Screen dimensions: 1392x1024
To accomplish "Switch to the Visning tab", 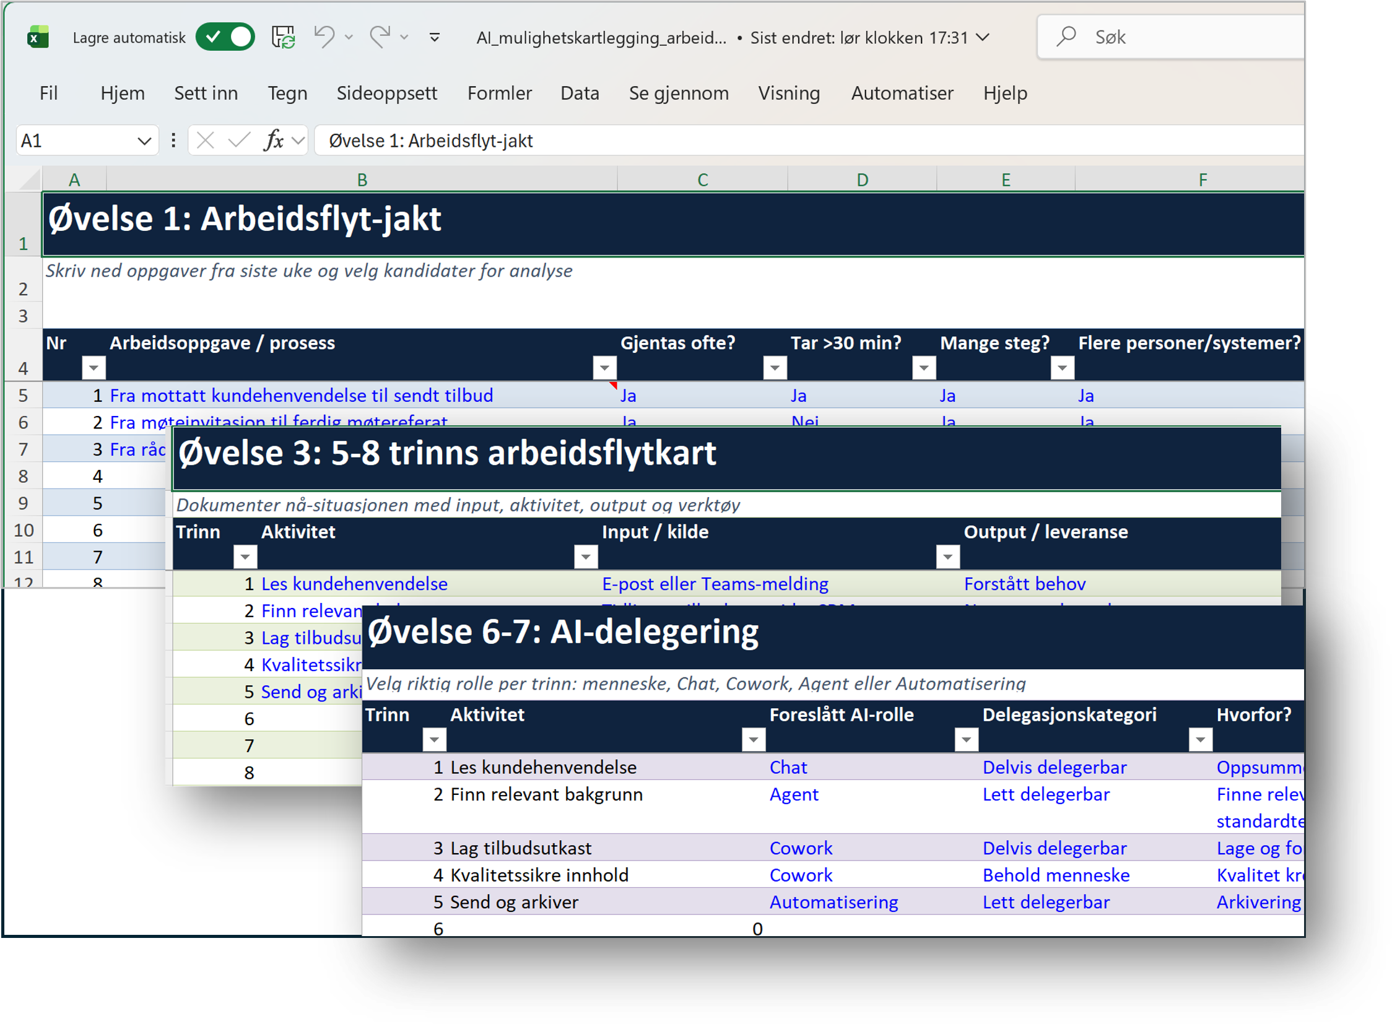I will 789,93.
